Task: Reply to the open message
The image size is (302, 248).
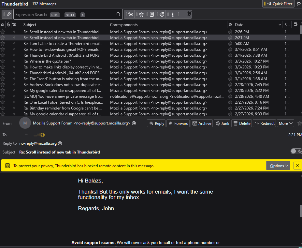Action: pos(156,123)
